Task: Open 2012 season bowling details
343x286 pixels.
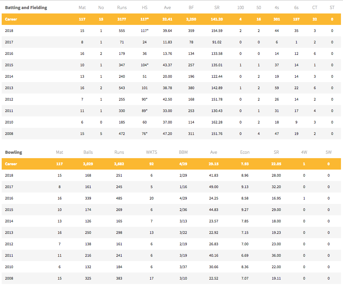Action: 9,244
